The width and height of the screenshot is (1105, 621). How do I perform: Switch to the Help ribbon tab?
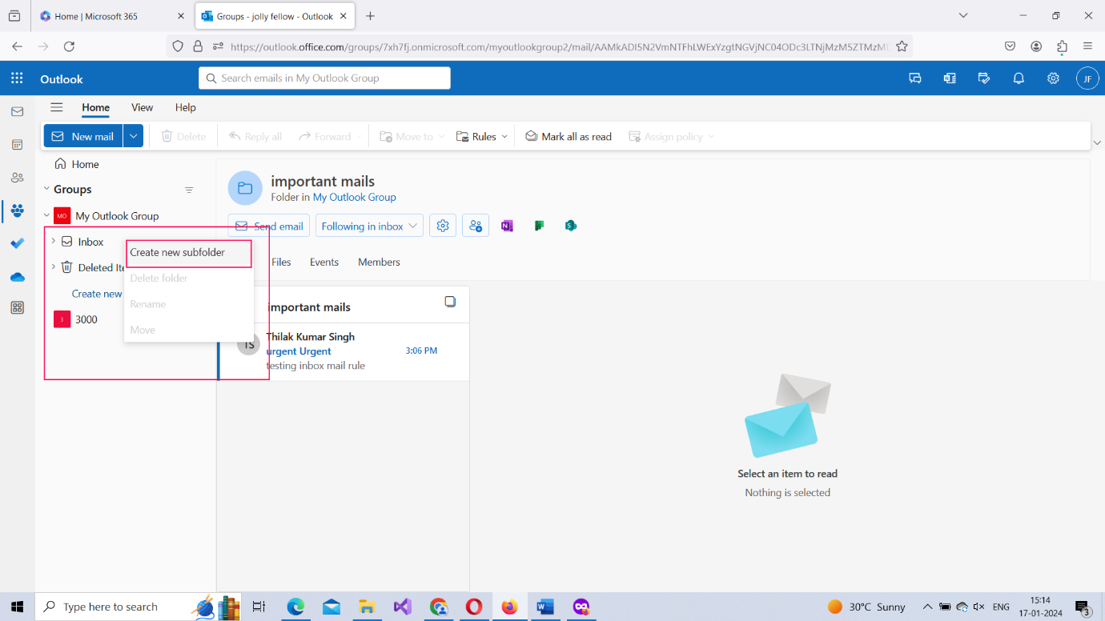tap(185, 107)
